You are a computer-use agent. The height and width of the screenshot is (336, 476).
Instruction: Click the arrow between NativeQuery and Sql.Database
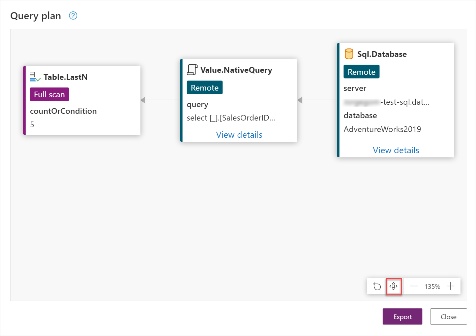pos(317,100)
